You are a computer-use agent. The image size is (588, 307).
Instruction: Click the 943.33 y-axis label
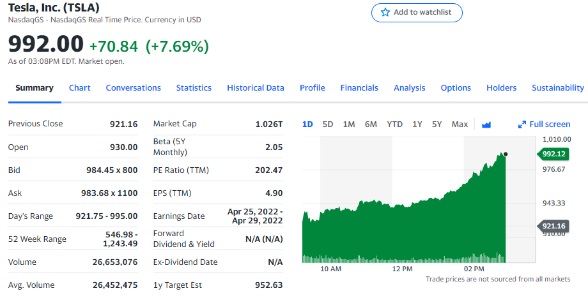554,203
